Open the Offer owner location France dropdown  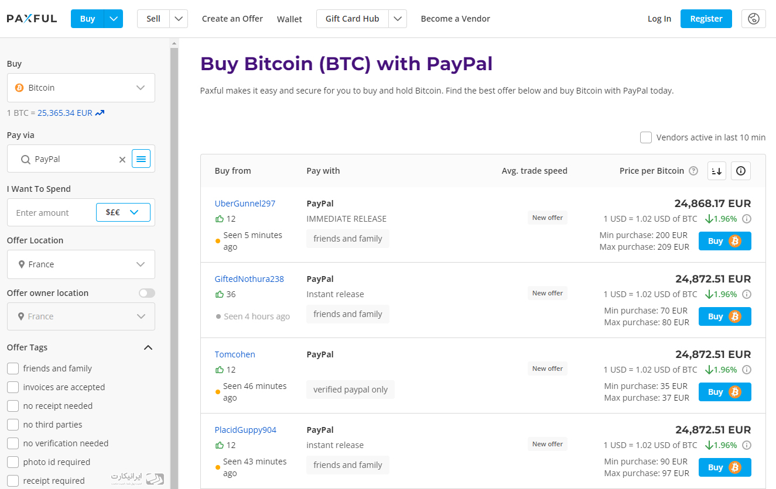(81, 316)
